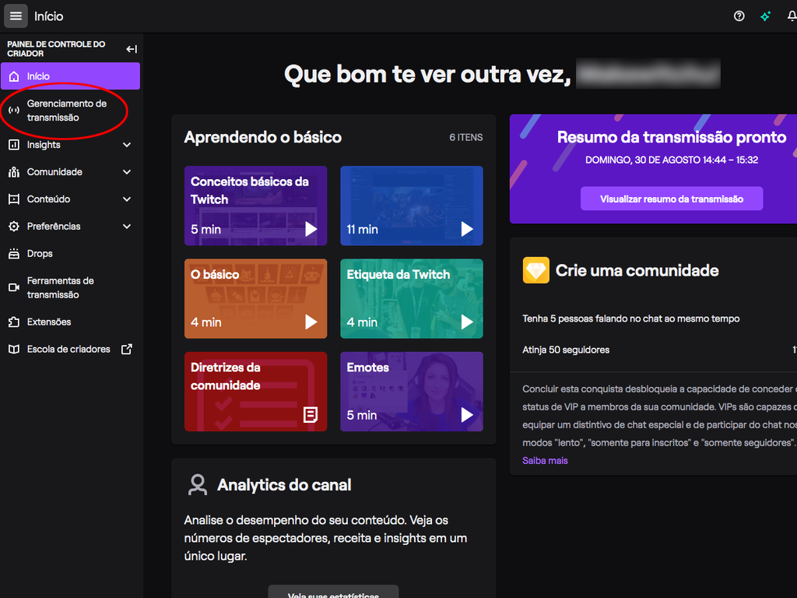Click the Drops gift icon
Screen dimensions: 797x598
[14, 253]
